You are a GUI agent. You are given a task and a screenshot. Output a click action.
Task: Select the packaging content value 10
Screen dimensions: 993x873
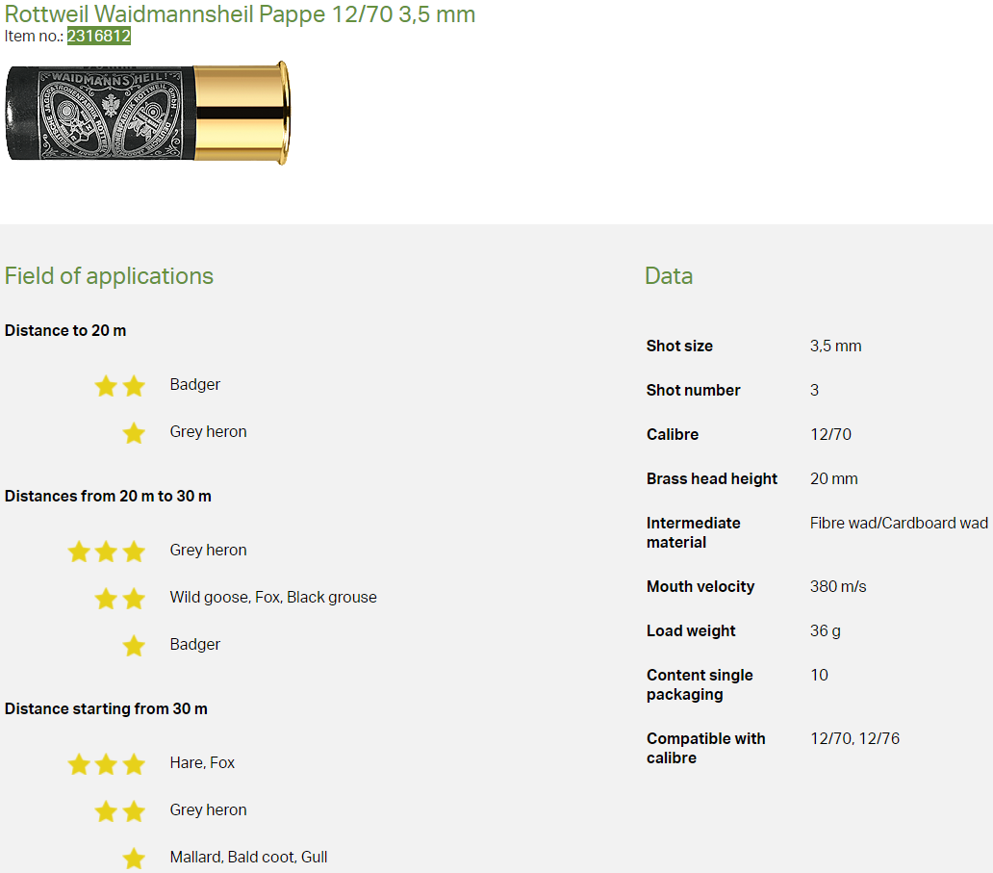(820, 676)
